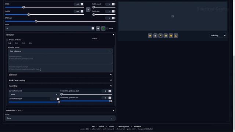Image resolution: width=235 pixels, height=132 pixels.
Task: Select the 1st ADetailer tab
Action: pyautogui.click(x=10, y=43)
